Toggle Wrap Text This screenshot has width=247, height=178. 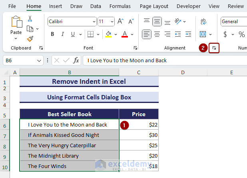point(203,22)
